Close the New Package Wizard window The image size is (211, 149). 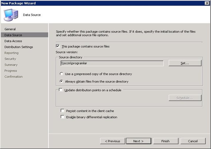(x=207, y=3)
